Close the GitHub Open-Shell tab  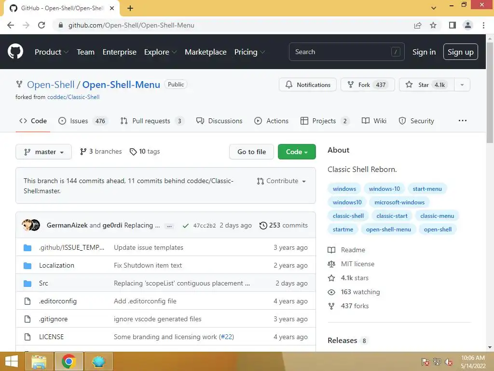click(x=112, y=8)
